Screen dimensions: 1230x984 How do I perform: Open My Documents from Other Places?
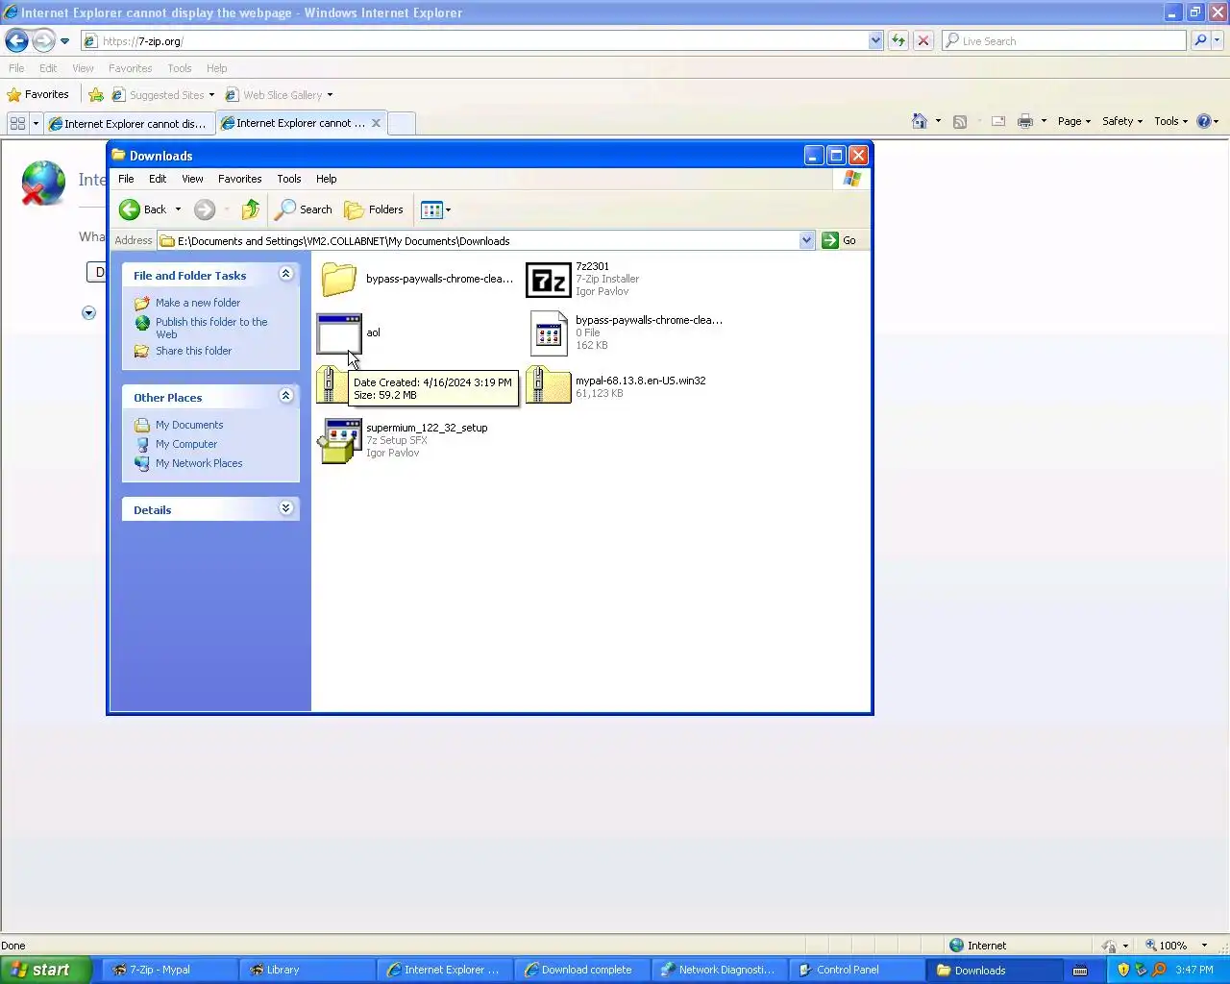tap(189, 425)
